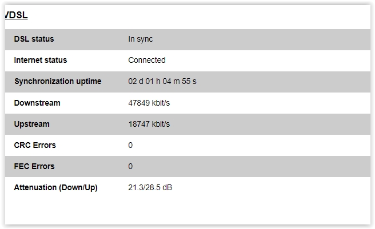
Task: Select the Internet status label
Action: (40, 60)
